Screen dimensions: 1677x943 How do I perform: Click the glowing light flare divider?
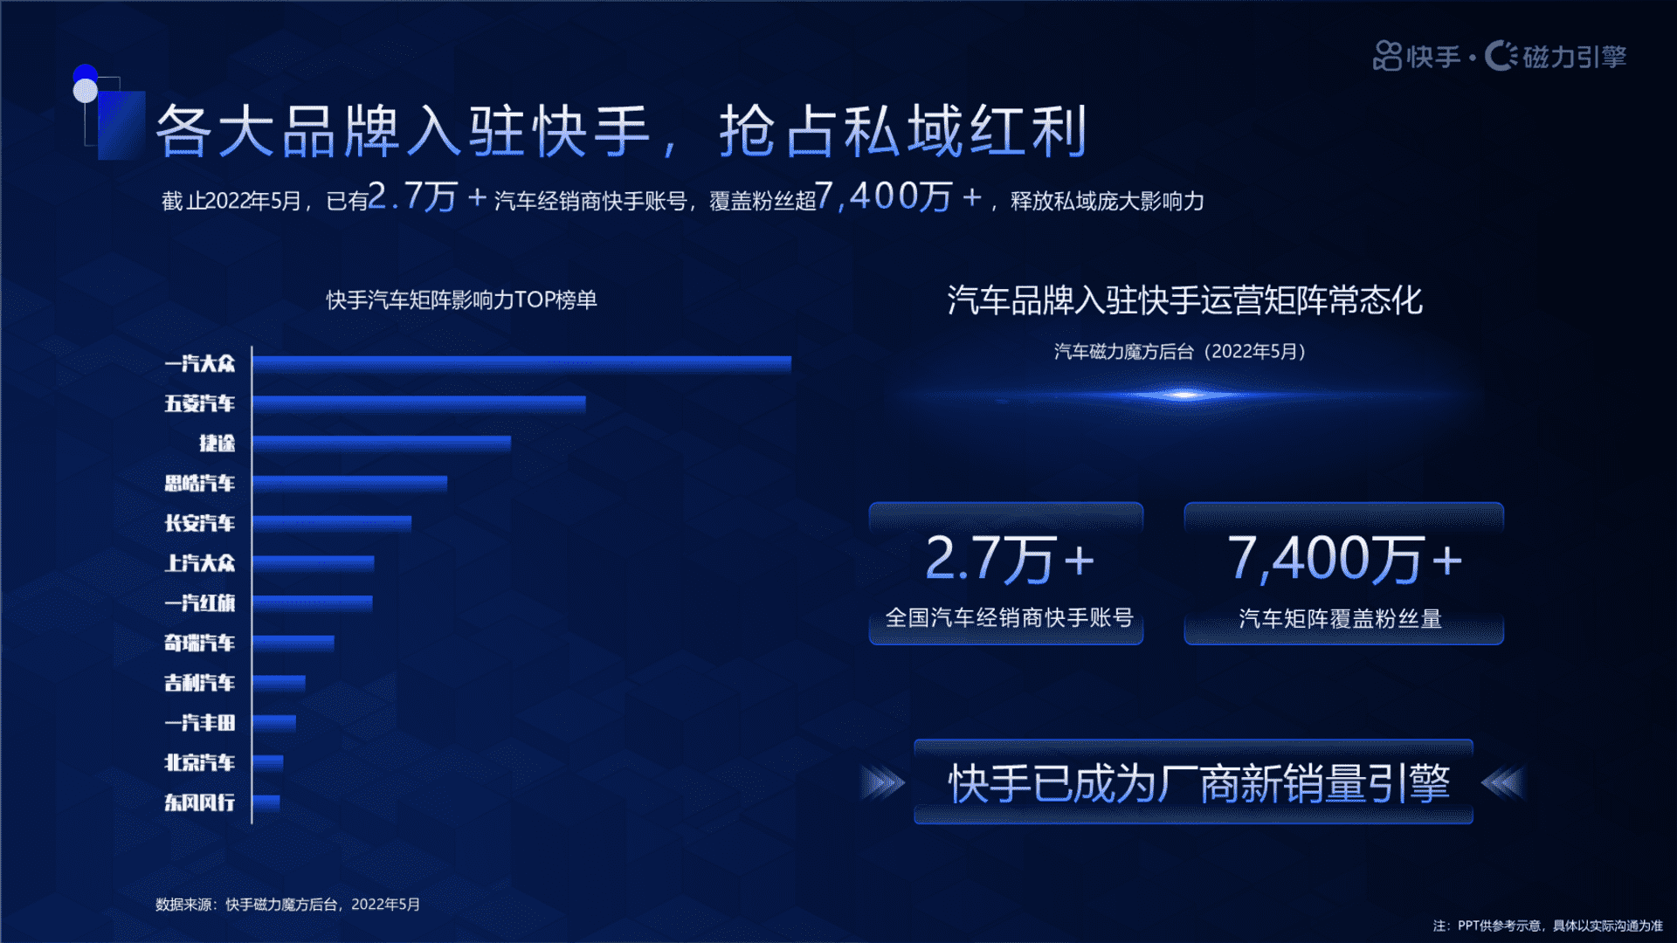(1184, 396)
